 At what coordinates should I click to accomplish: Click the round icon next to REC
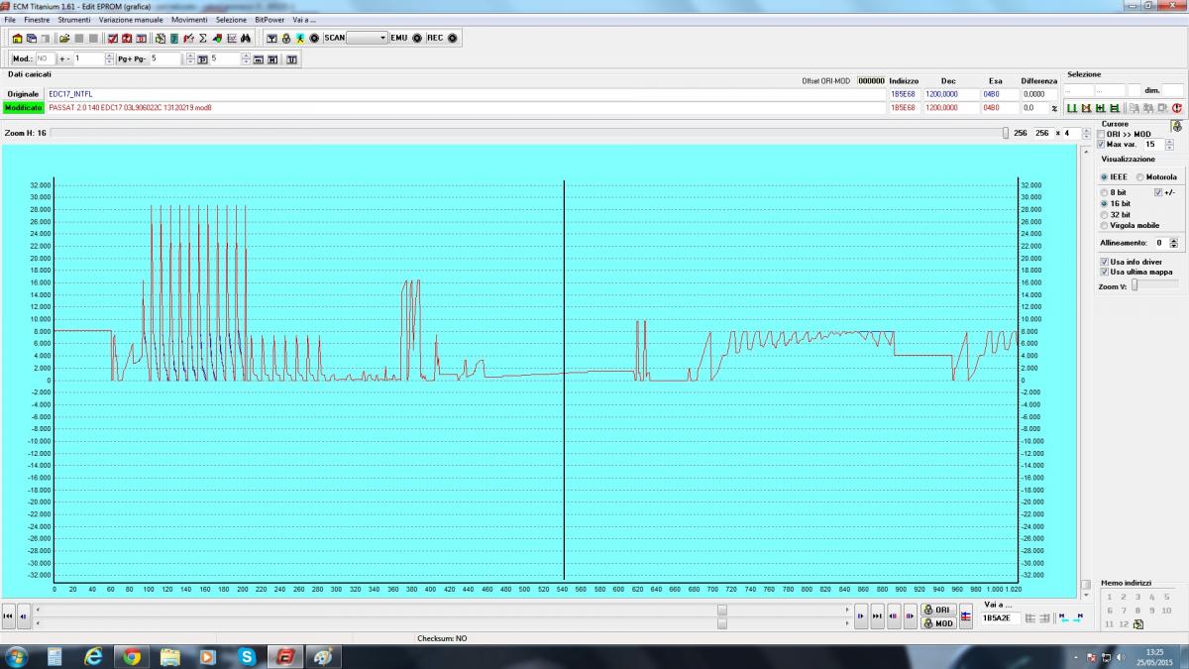click(452, 38)
